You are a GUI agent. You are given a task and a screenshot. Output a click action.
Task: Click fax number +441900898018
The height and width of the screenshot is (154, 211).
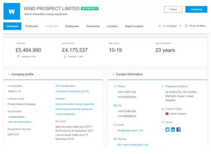click(x=127, y=116)
